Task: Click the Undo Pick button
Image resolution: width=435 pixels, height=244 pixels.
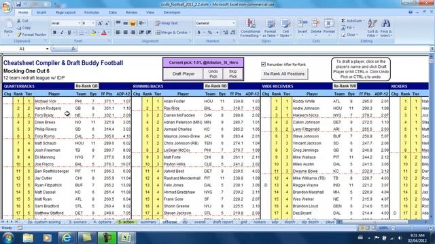Action: point(213,74)
